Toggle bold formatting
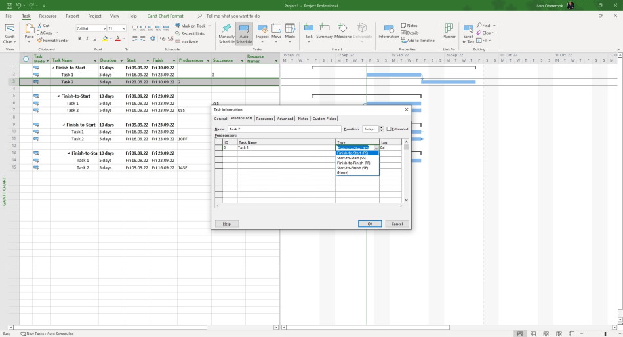The image size is (623, 337). click(x=79, y=39)
